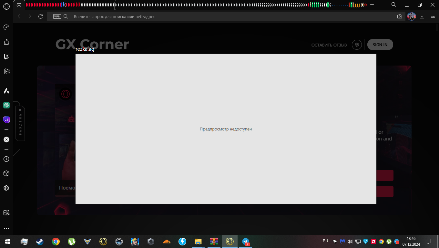Expand the РАЗДЕЛЫ side panel handle
The height and width of the screenshot is (248, 439).
point(20,123)
